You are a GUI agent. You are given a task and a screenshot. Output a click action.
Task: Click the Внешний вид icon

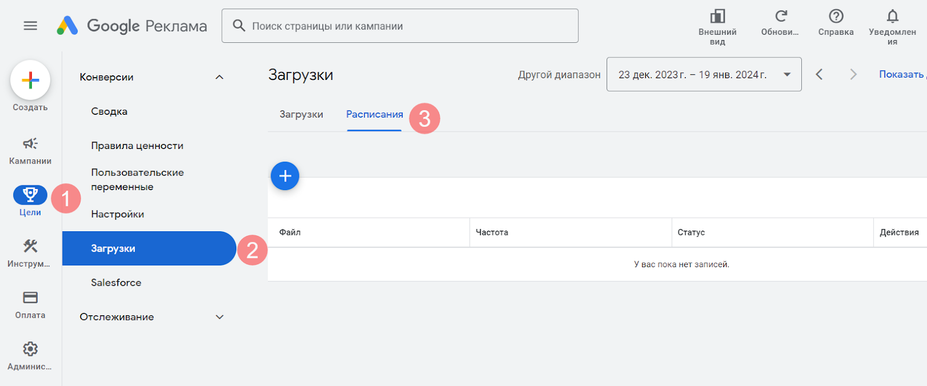pos(717,16)
